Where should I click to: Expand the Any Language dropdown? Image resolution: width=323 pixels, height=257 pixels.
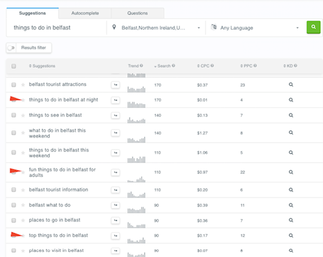click(x=255, y=28)
